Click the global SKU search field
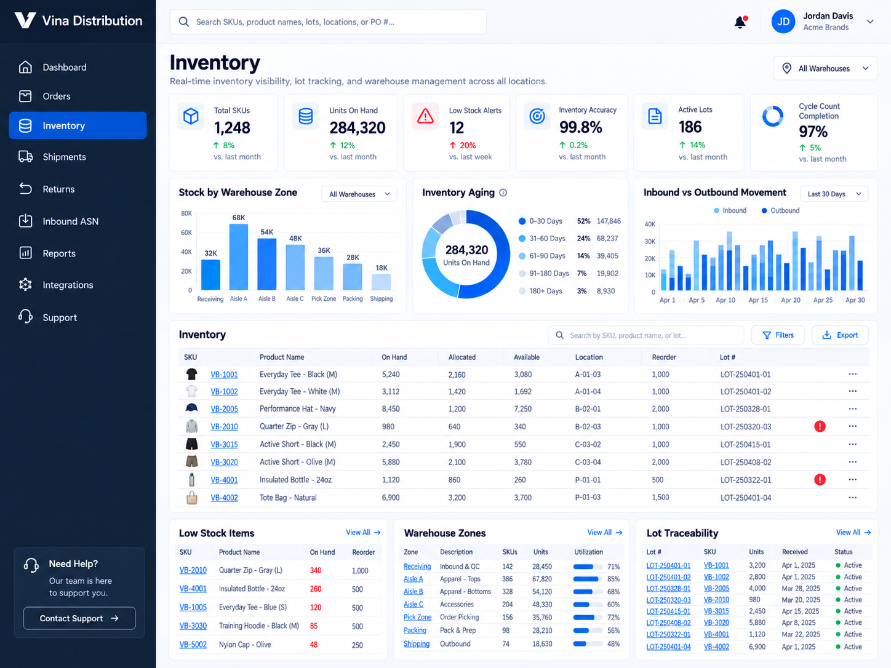 (328, 22)
